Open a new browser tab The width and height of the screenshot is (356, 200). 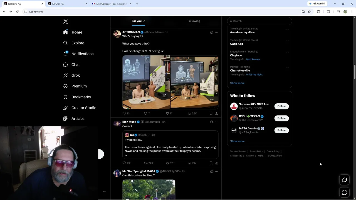137,4
